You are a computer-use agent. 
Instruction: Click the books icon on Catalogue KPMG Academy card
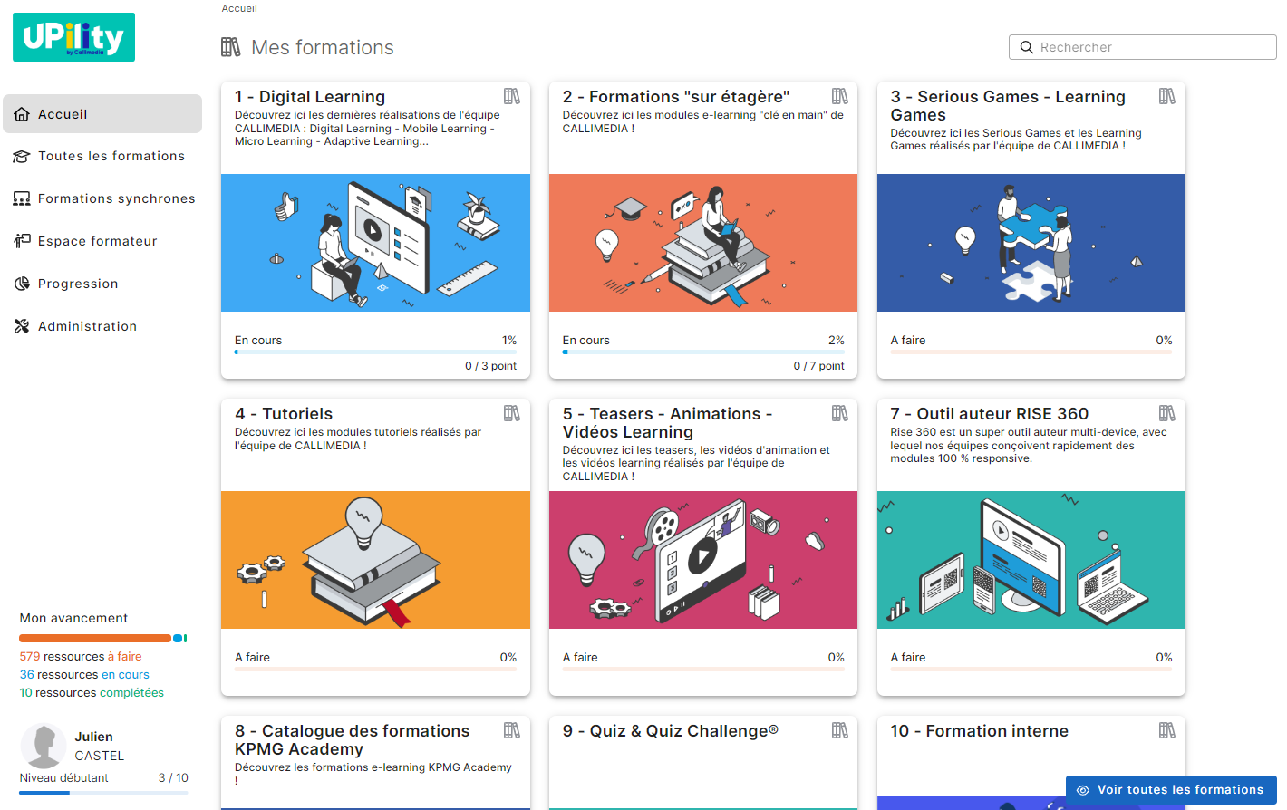(512, 730)
